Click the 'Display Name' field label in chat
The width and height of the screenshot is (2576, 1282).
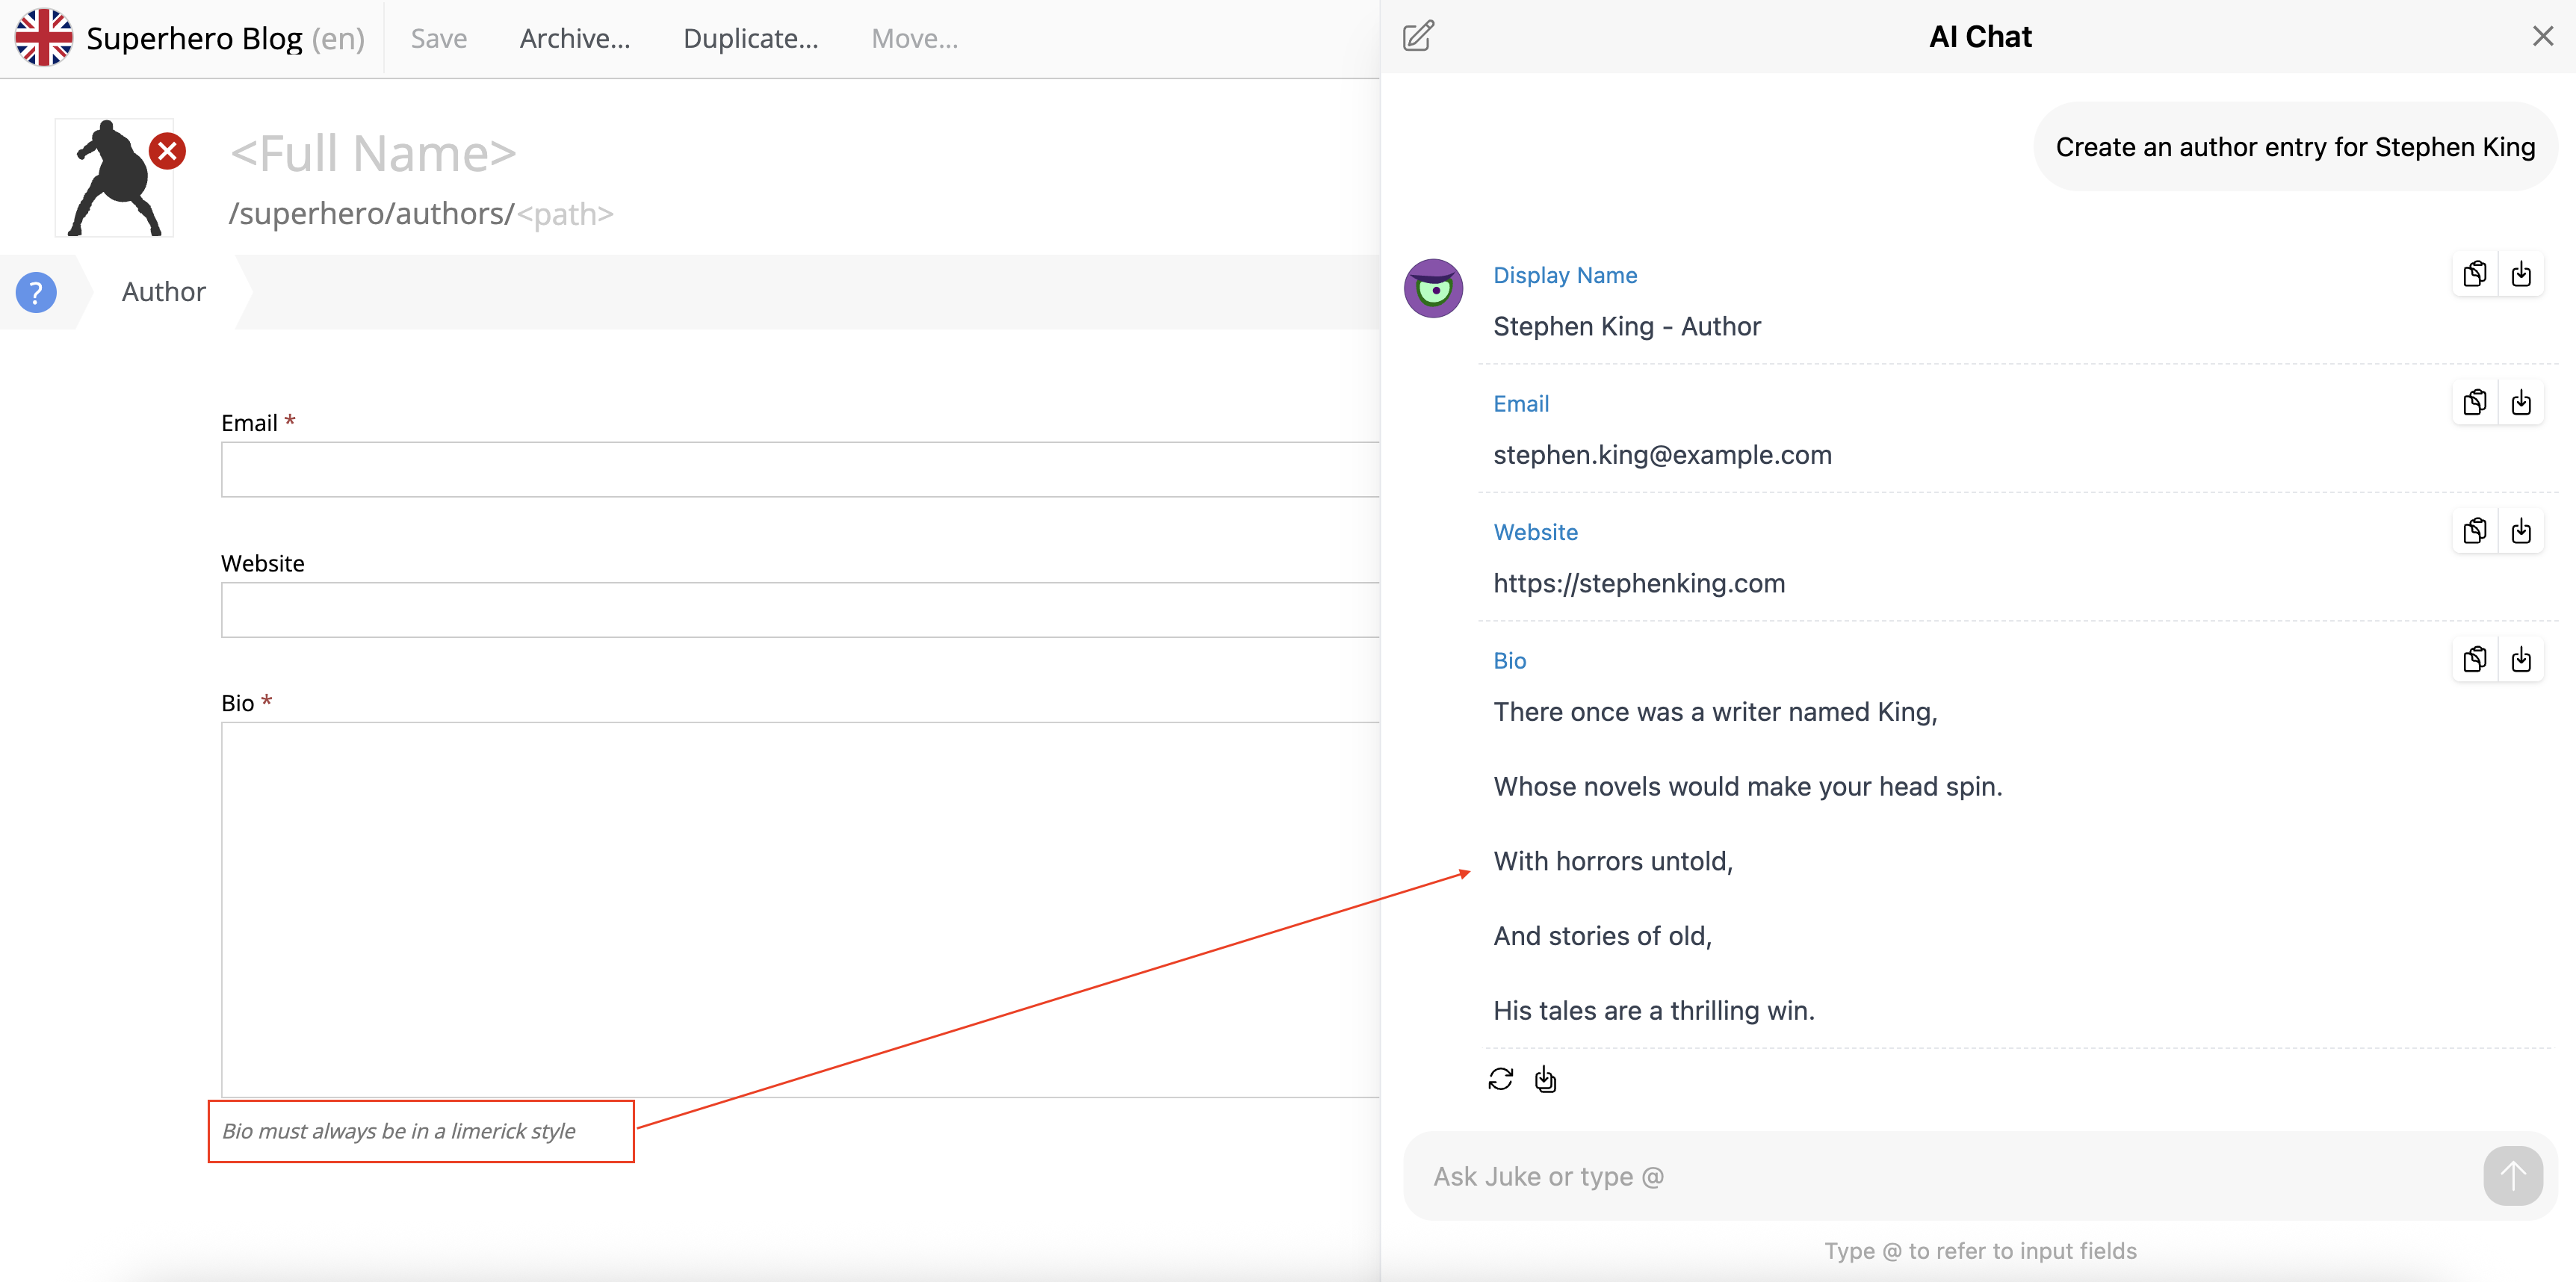[1565, 275]
